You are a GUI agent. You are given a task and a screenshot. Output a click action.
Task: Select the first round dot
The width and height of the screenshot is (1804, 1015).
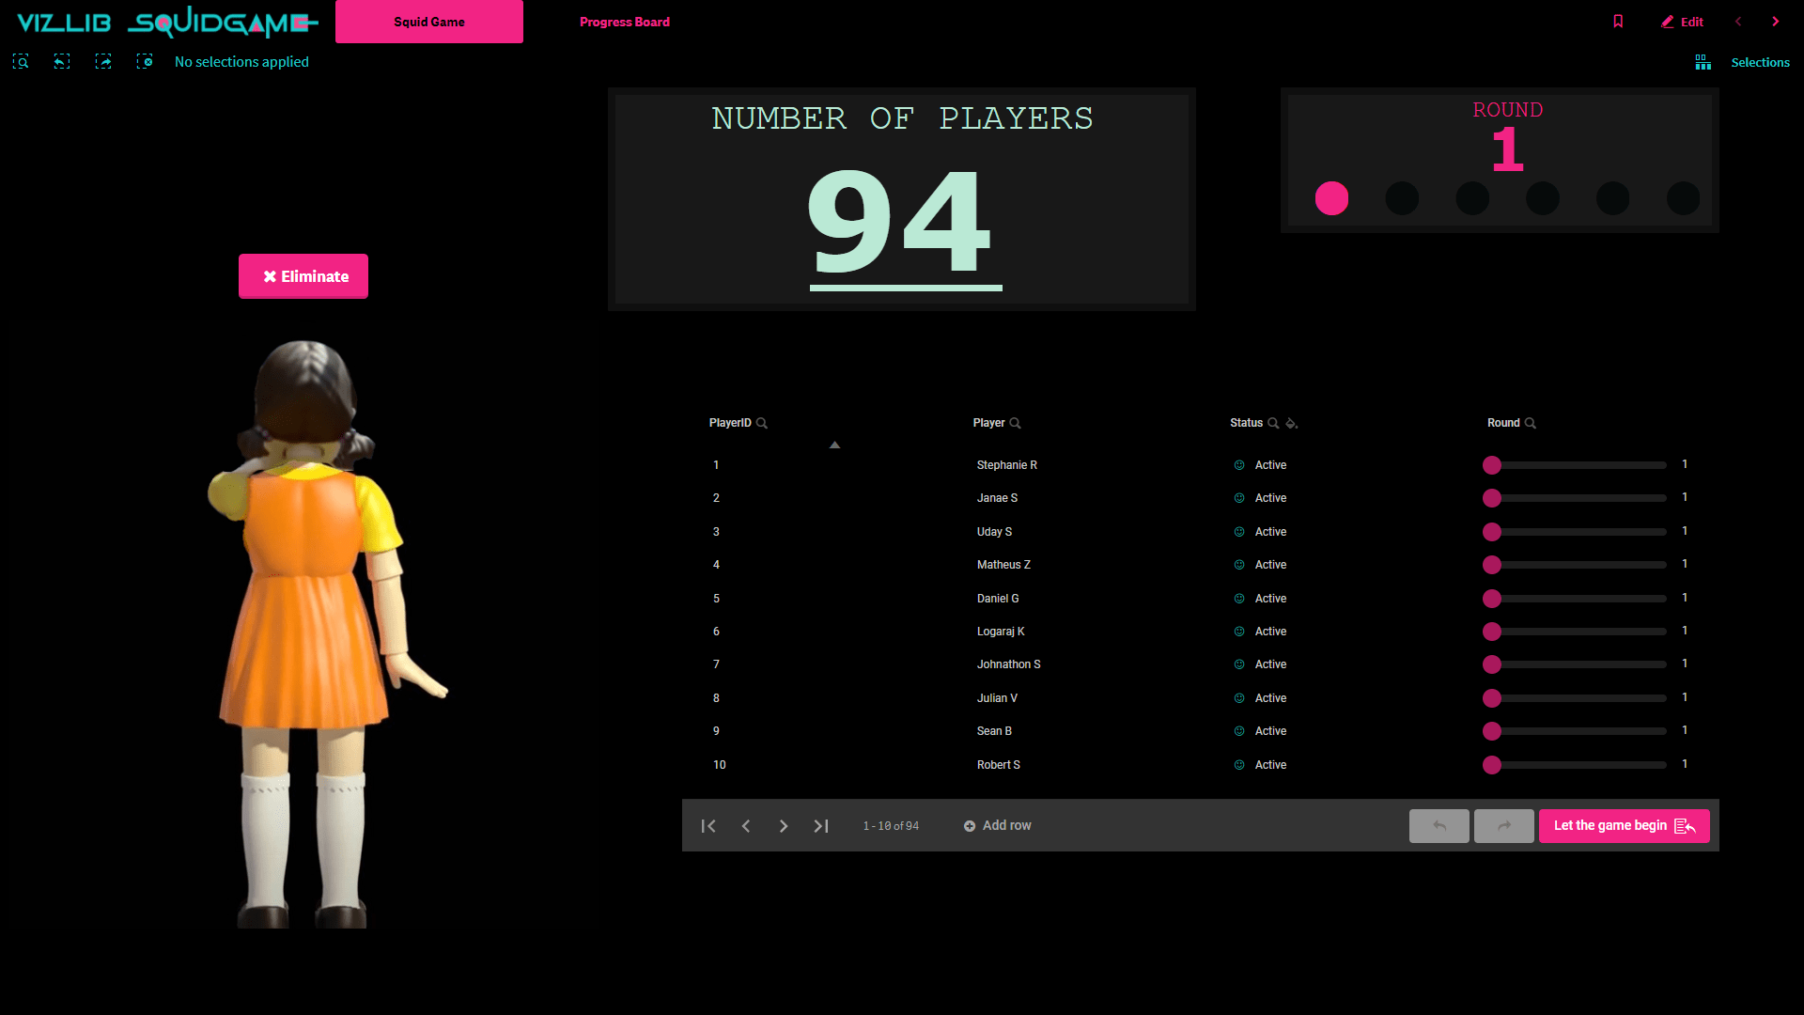[1331, 198]
